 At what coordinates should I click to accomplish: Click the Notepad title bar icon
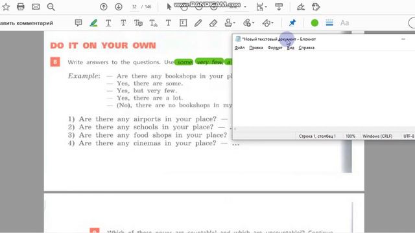[238, 39]
